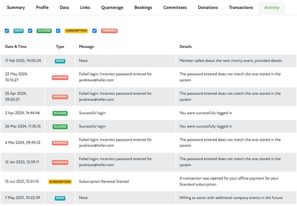The image size is (297, 206).
Task: Click SUBSCRIPTION badge on 15 Jun 2021 row
Action: tap(60, 182)
